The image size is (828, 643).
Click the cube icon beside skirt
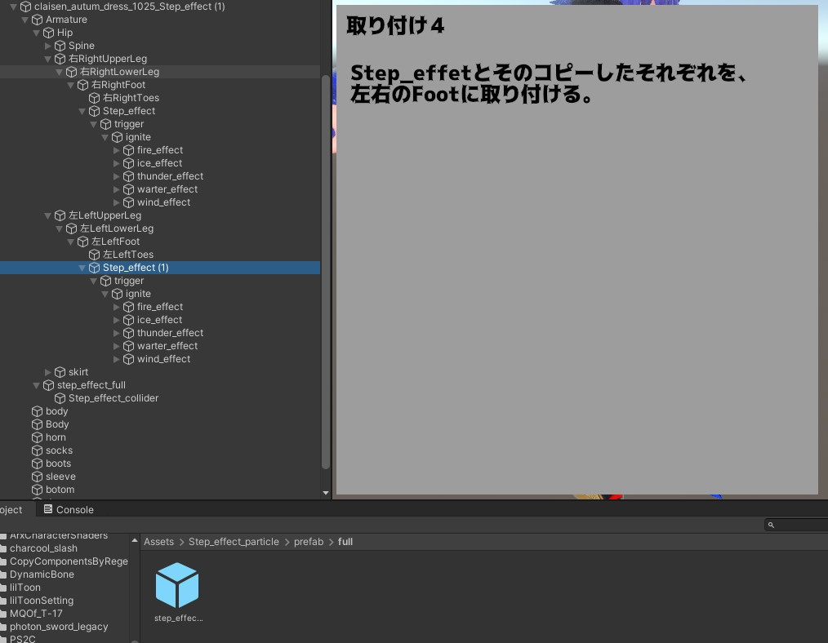tap(60, 371)
